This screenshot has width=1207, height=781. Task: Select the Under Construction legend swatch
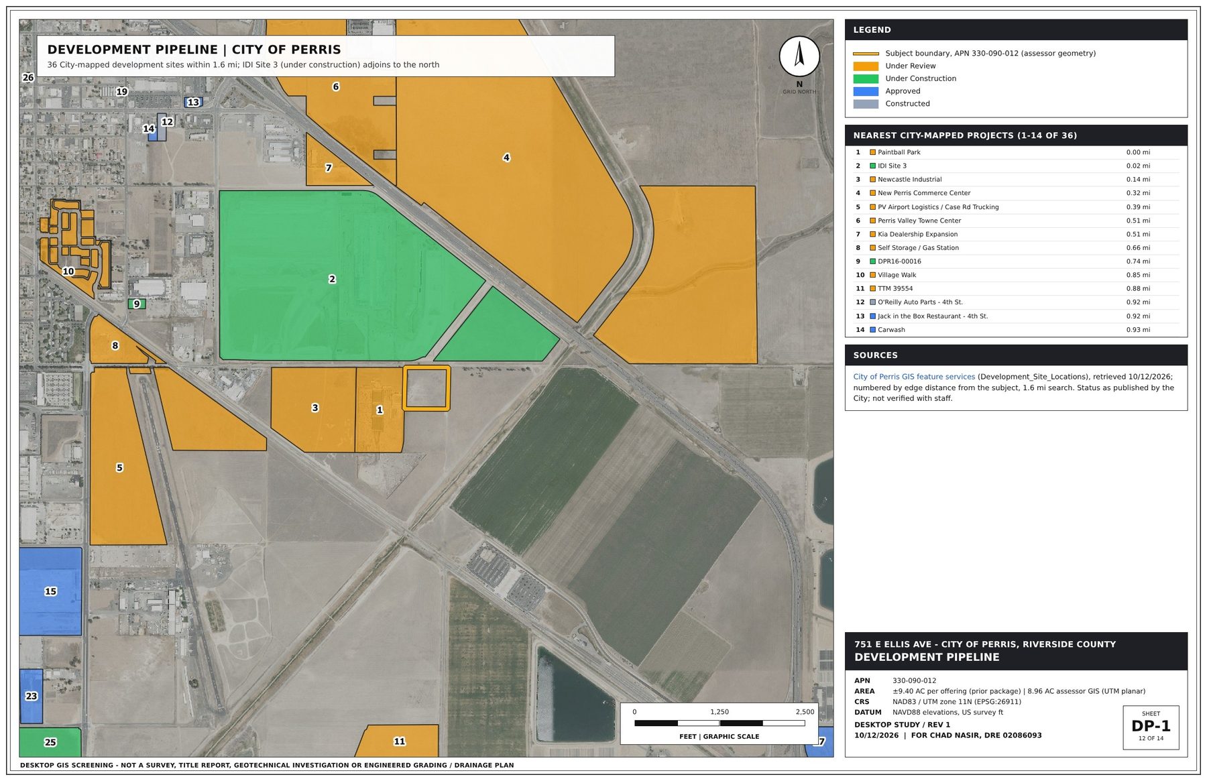(865, 78)
